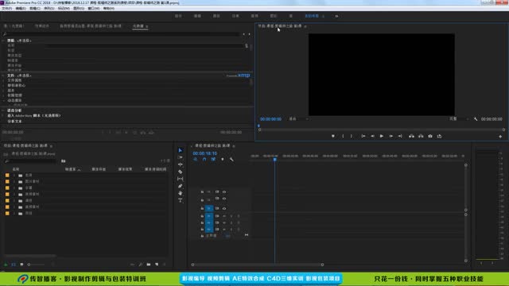Screen dimensions: 509x286
Task: Add marker in Program monitor
Action: pos(333,136)
